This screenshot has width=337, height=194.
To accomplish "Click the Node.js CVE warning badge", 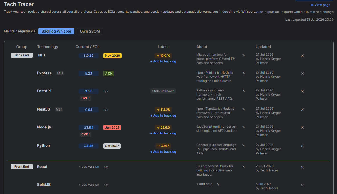I will [85, 134].
